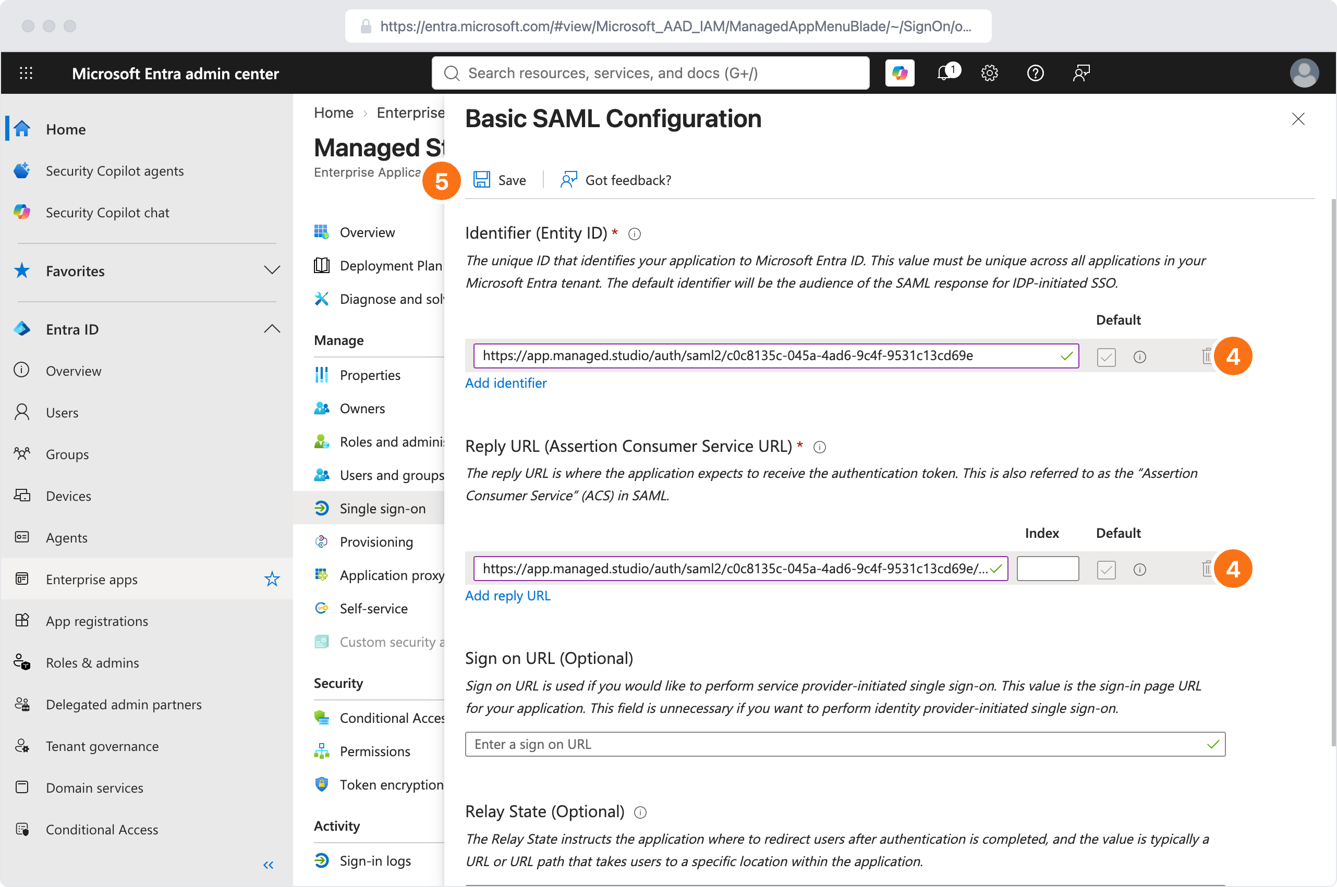The width and height of the screenshot is (1337, 887).
Task: Collapse the Entra ID section
Action: pyautogui.click(x=272, y=329)
